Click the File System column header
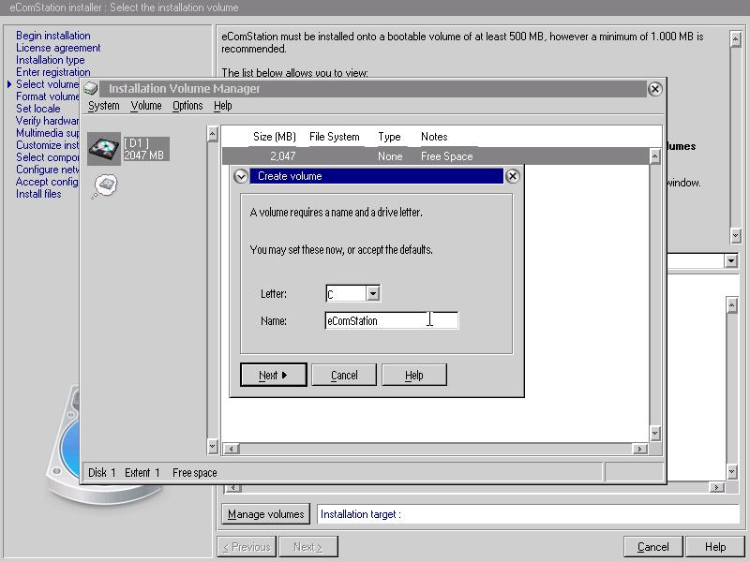Screen dimensions: 750x562 335,137
